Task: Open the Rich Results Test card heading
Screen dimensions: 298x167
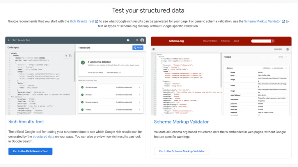Action: tap(26, 121)
